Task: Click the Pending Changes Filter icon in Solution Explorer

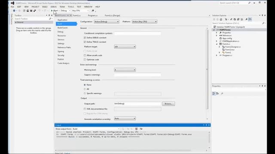Action: point(226,19)
